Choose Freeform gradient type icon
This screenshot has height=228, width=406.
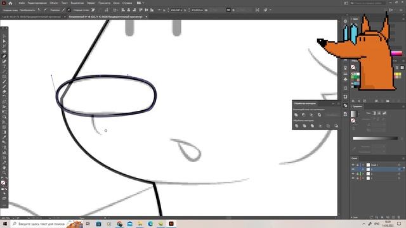click(x=384, y=113)
